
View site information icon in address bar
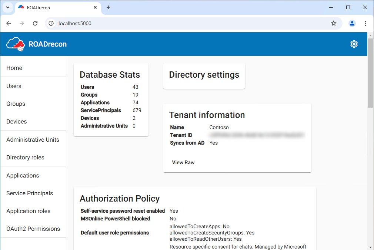click(x=51, y=23)
